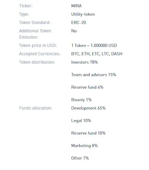Click the accepted currencies list BTC, ETH, ETC
The height and width of the screenshot is (170, 149).
97,54
